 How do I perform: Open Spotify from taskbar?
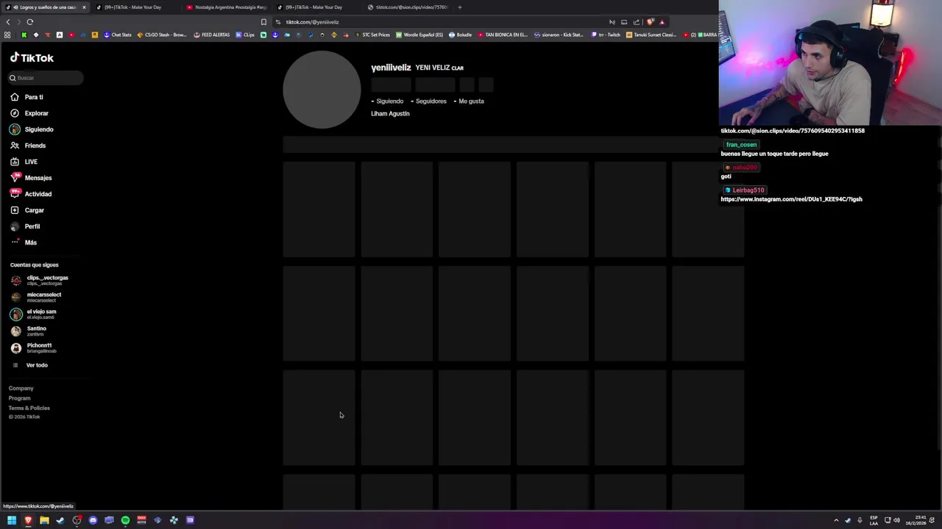pos(125,520)
